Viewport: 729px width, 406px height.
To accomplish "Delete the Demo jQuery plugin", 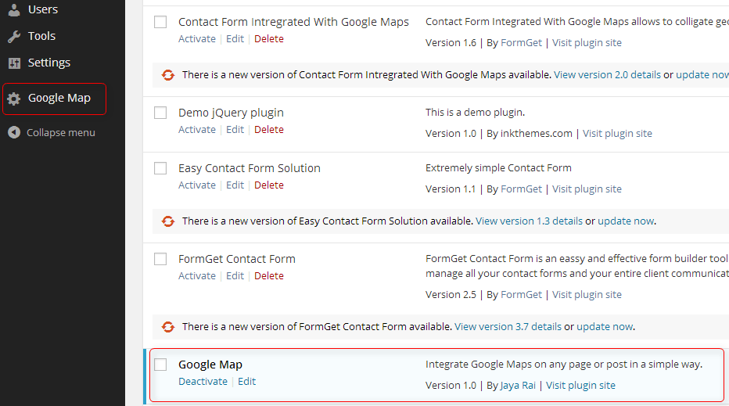I will [x=269, y=130].
